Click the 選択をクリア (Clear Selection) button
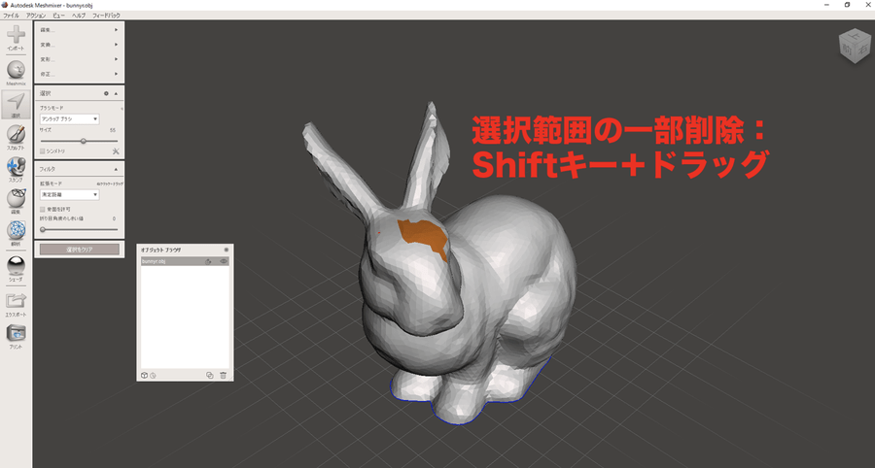Viewport: 875px width, 468px height. [79, 249]
